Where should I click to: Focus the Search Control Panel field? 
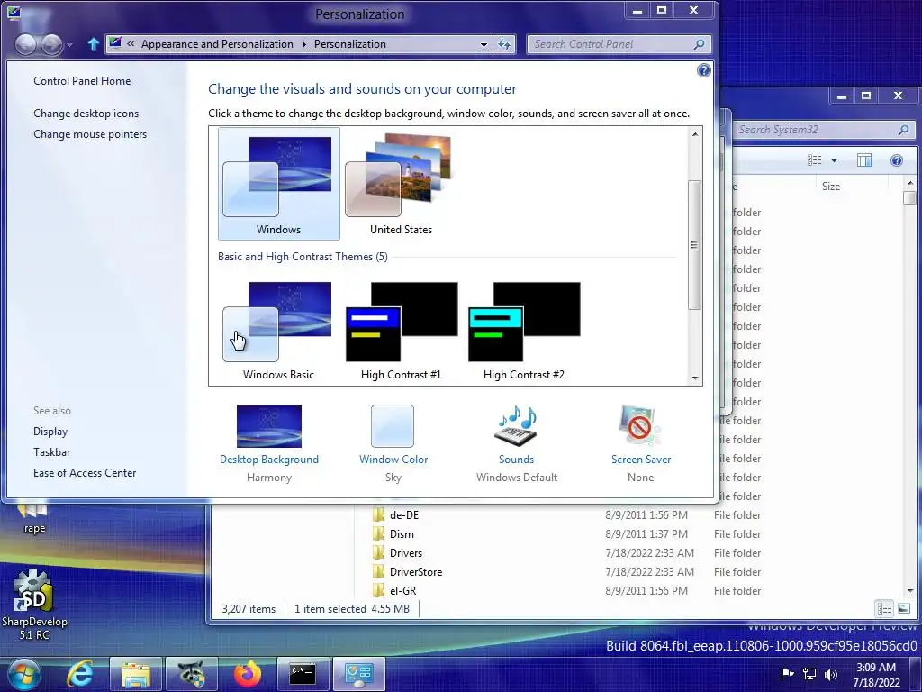[x=619, y=44]
